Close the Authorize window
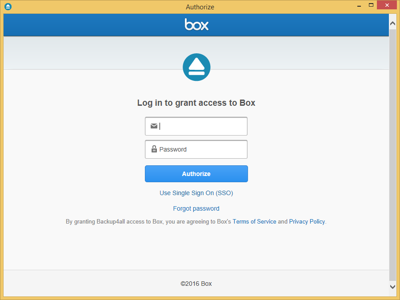 pyautogui.click(x=387, y=5)
